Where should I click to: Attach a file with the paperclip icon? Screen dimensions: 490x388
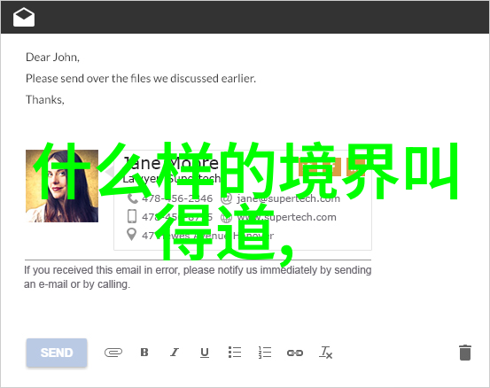tap(113, 353)
